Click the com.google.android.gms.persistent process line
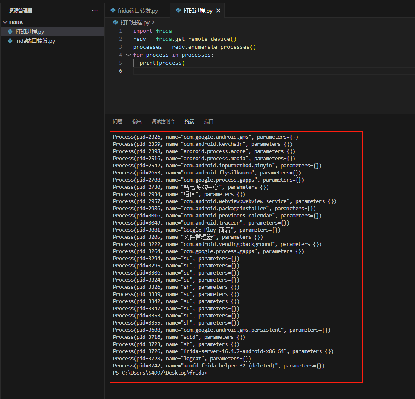Viewport: 415px width, 399px height. pyautogui.click(x=221, y=330)
